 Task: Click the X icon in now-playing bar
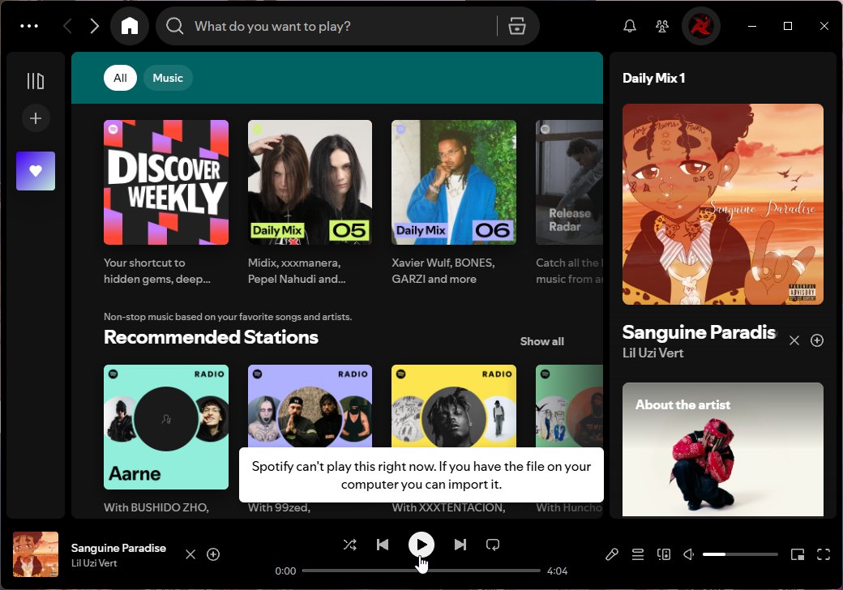(190, 554)
